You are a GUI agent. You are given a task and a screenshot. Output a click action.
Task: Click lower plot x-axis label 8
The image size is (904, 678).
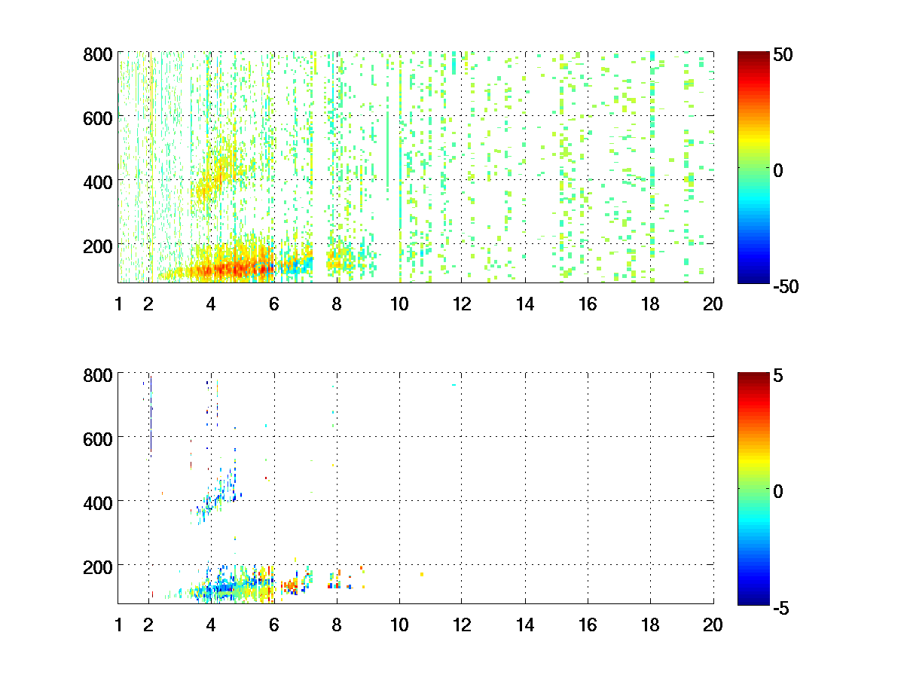337,625
